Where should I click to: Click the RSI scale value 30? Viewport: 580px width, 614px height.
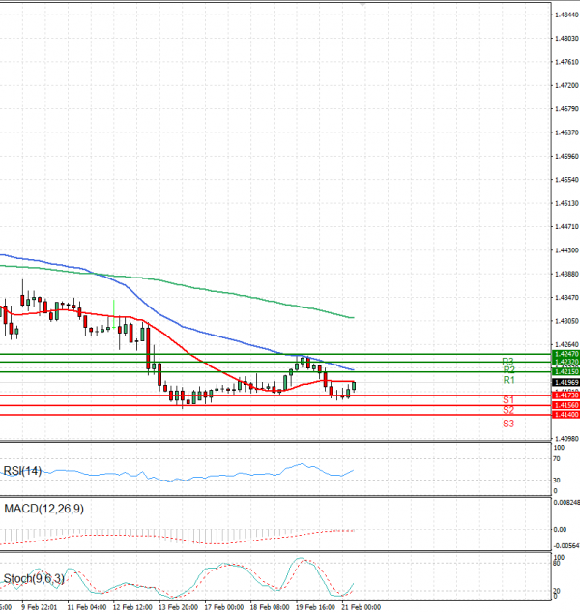pyautogui.click(x=557, y=480)
